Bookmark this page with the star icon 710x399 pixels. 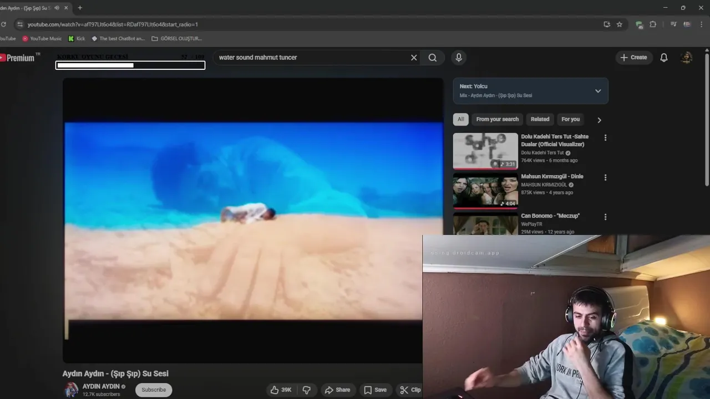coord(620,24)
